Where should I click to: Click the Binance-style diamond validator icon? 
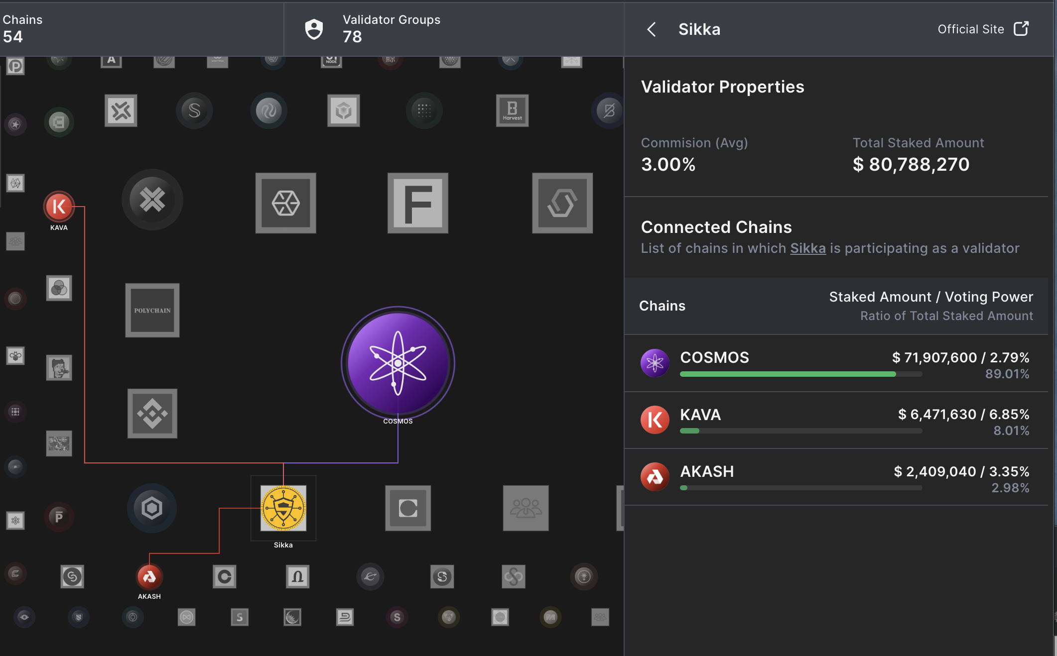pyautogui.click(x=152, y=413)
